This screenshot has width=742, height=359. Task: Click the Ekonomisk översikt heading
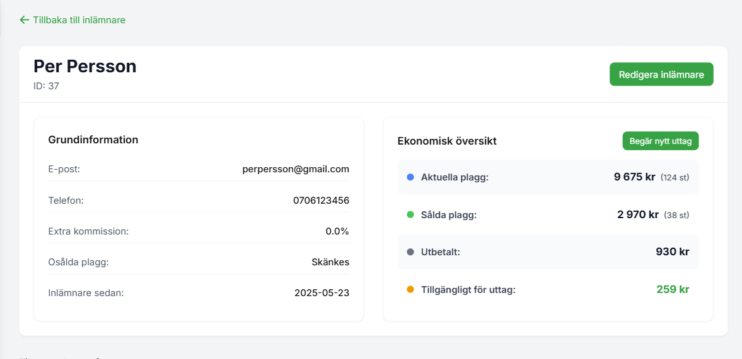pos(447,141)
